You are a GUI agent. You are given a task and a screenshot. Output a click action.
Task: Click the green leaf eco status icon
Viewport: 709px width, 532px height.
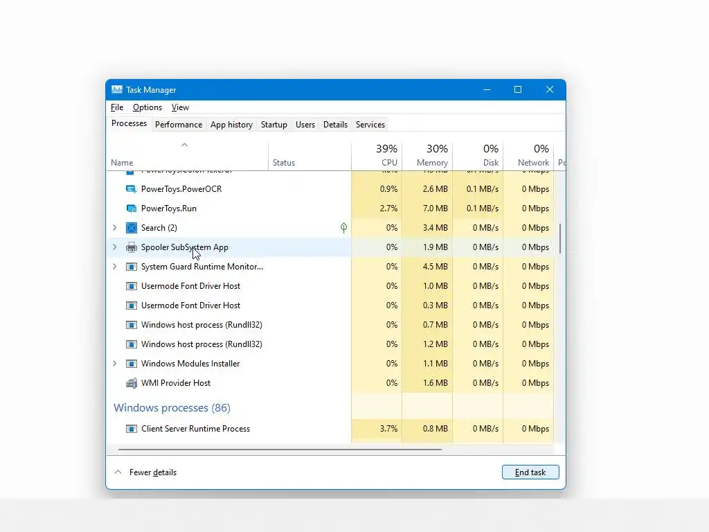click(343, 228)
